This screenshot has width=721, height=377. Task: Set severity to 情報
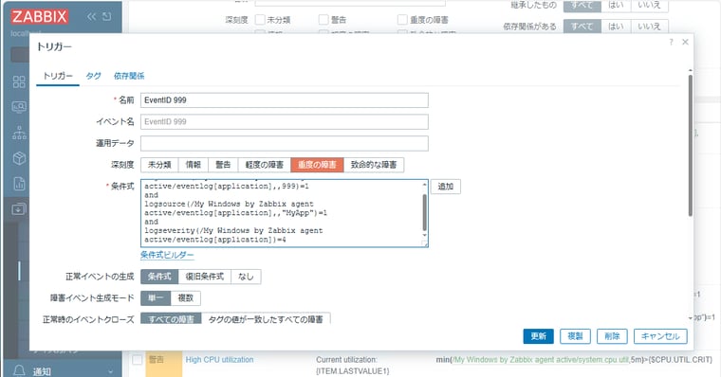tap(194, 165)
